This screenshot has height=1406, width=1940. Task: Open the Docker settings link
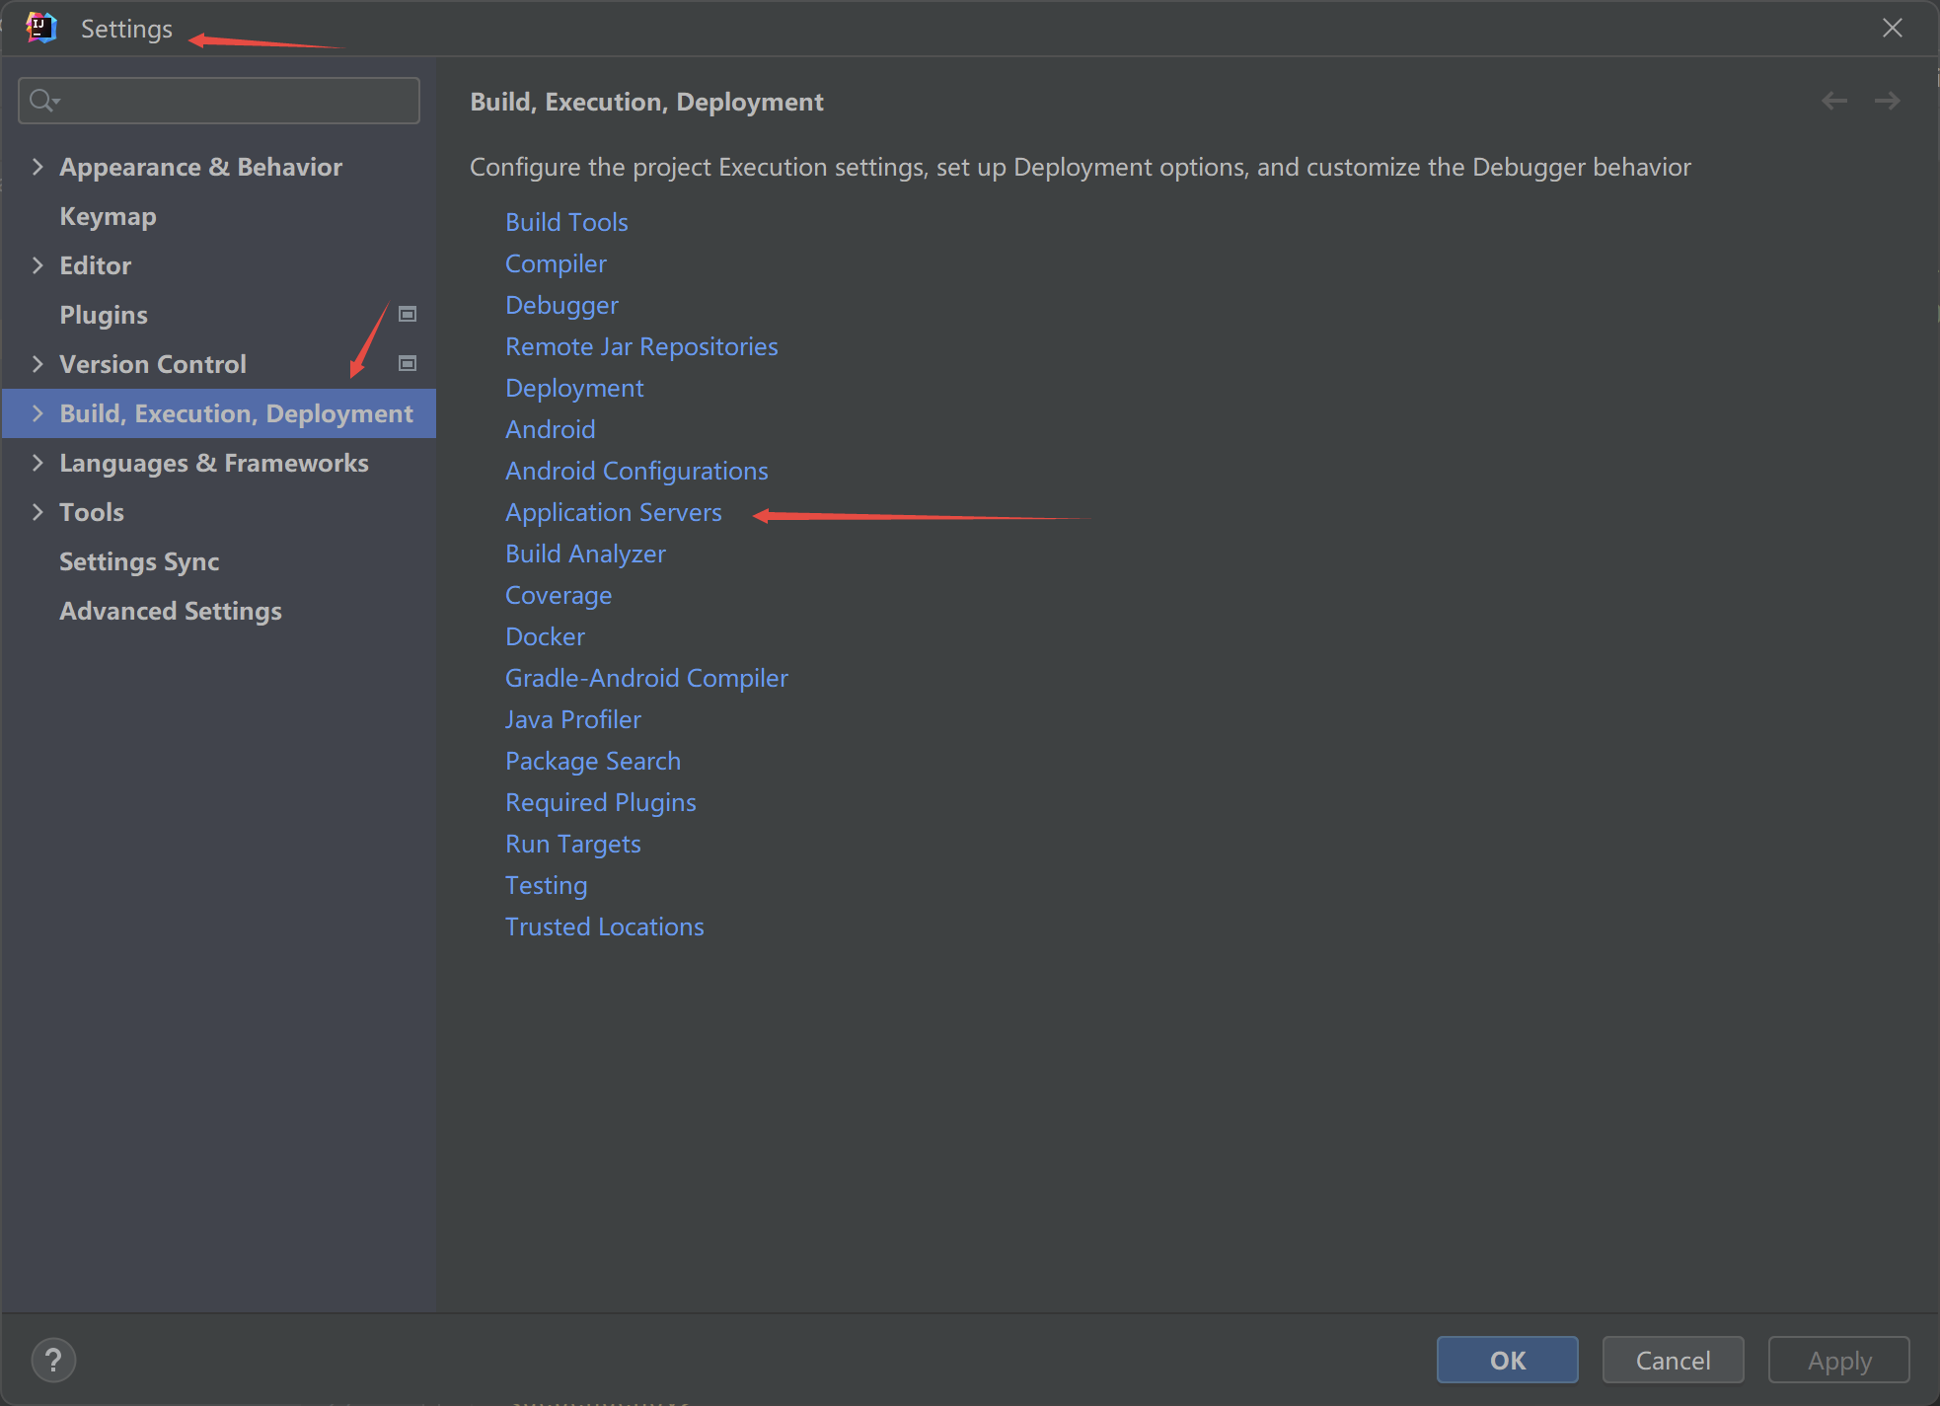(545, 636)
